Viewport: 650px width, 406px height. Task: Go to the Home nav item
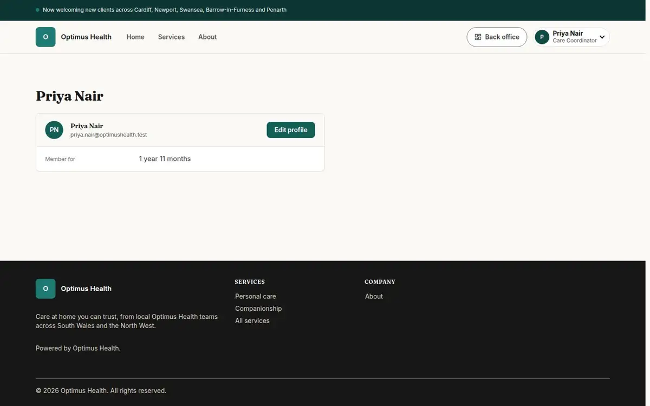tap(135, 37)
